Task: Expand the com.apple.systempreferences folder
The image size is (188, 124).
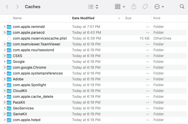Action: point(5,73)
